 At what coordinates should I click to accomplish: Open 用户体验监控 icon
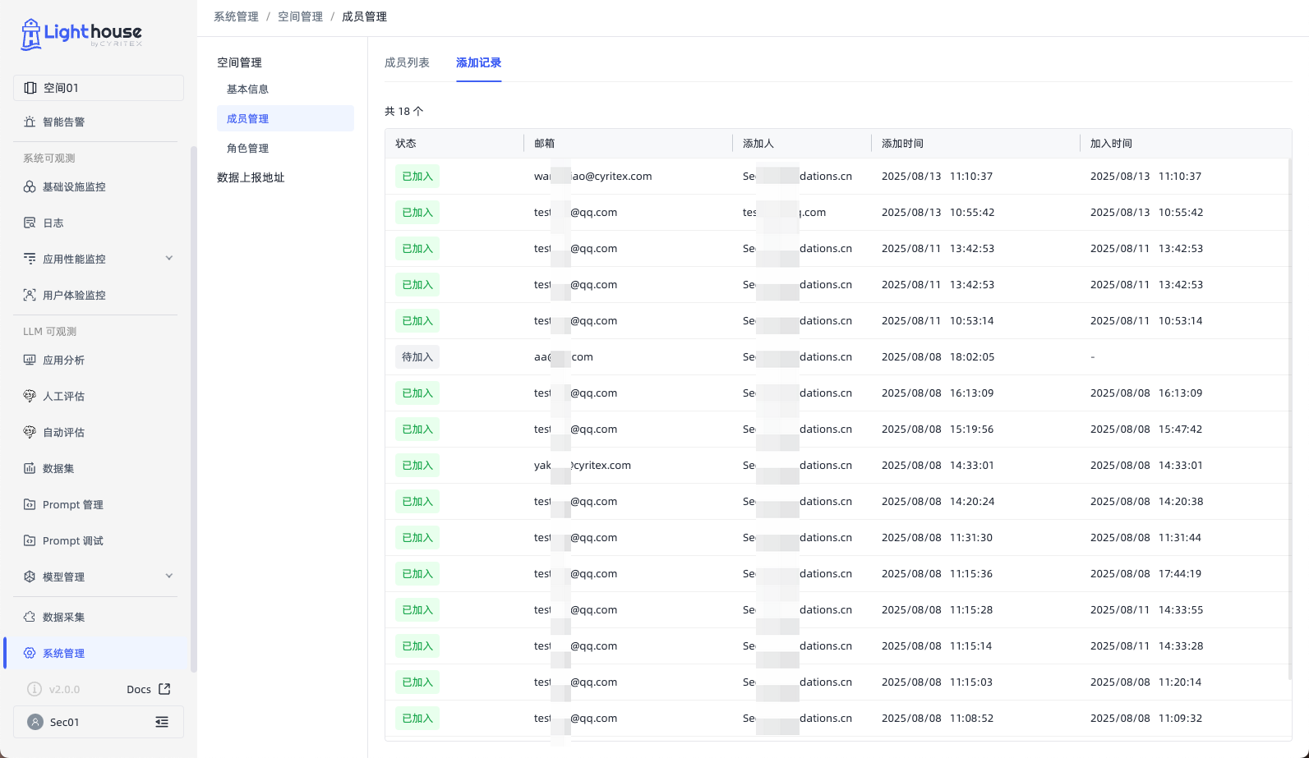30,295
